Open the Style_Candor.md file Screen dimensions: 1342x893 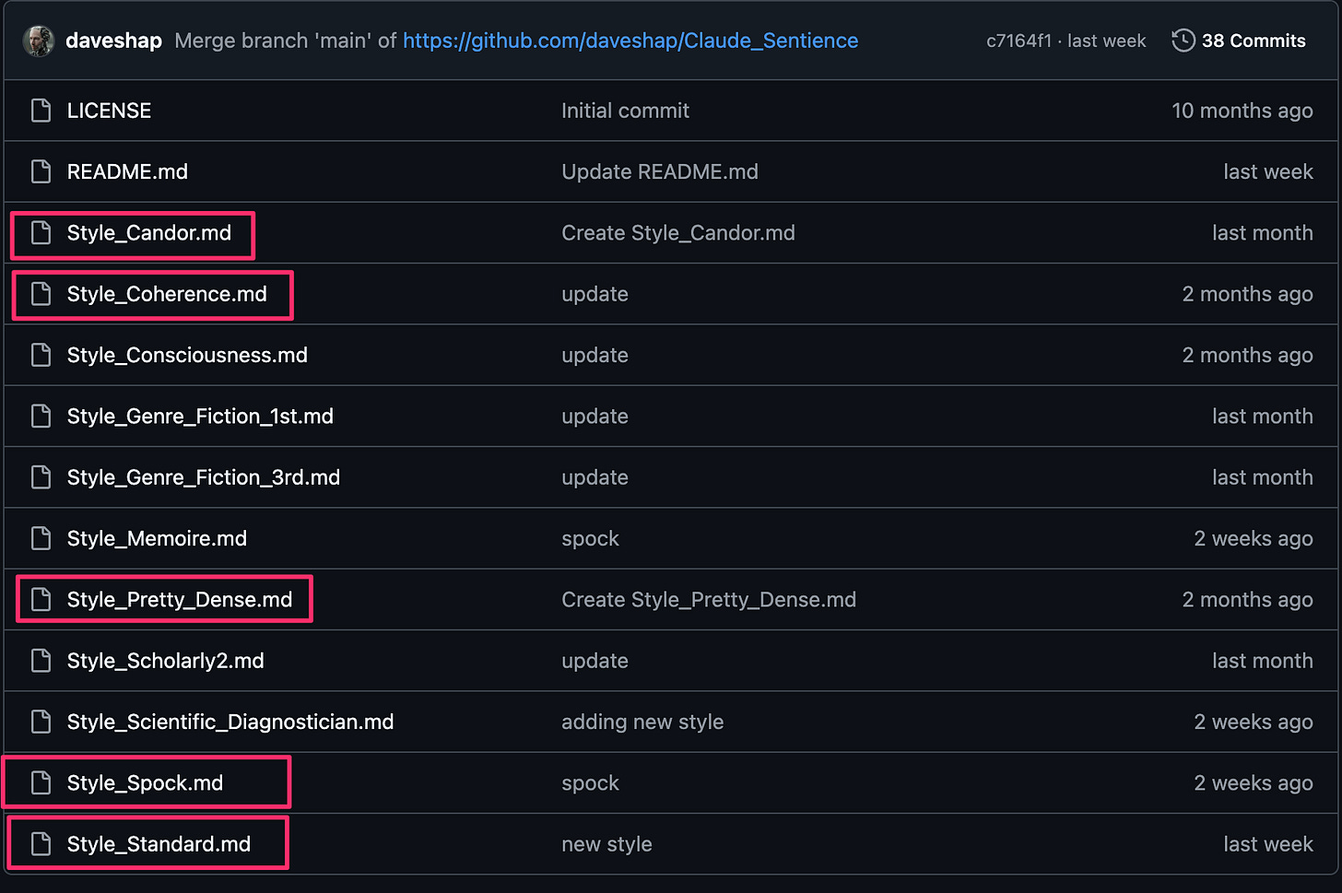[x=149, y=233]
